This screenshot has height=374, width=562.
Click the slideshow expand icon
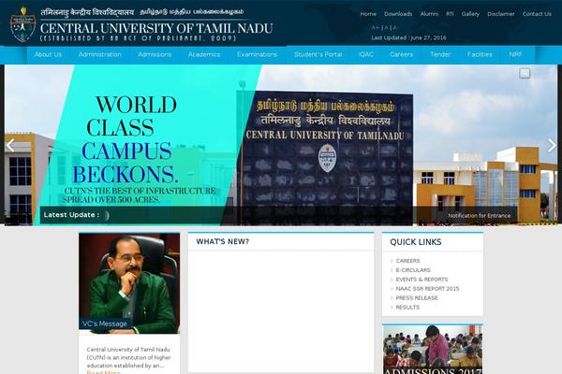[525, 73]
